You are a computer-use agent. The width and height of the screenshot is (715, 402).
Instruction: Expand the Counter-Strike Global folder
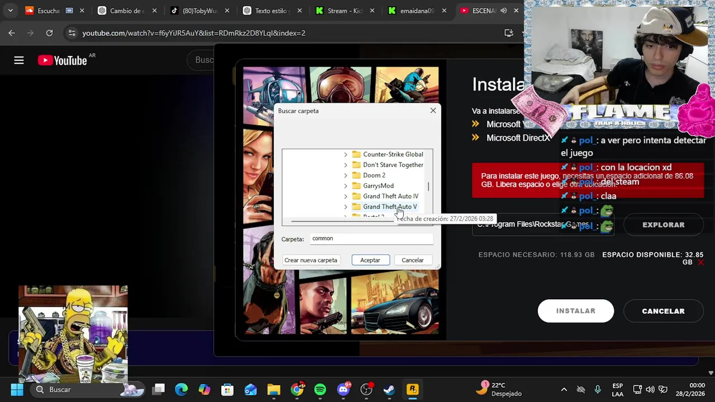click(x=345, y=154)
